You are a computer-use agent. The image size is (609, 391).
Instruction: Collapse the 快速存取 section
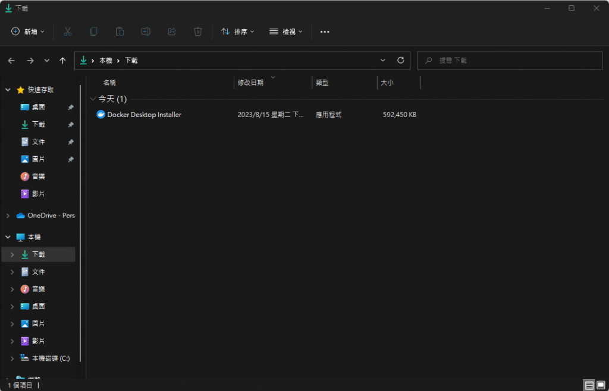(x=8, y=90)
